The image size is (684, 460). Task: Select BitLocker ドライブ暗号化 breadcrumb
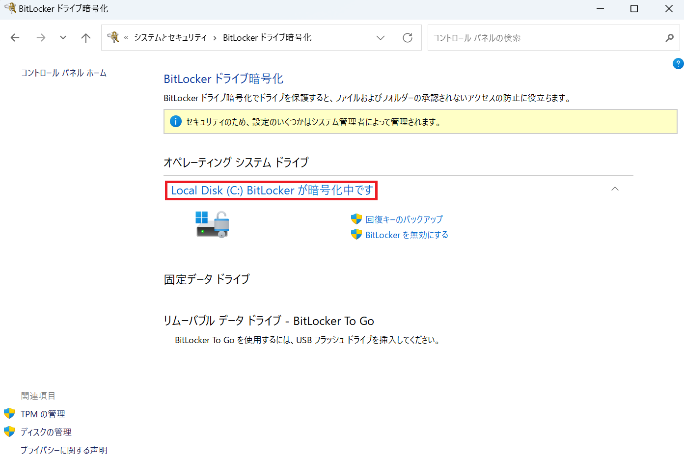coord(267,38)
